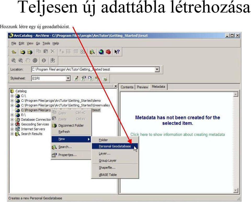This screenshot has width=251, height=202.
Task: Select the Zoom In tool
Action: click(x=13, y=60)
